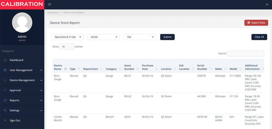Sort table by Model column icon
Viewport: 272px width, 129px height.
point(240,69)
